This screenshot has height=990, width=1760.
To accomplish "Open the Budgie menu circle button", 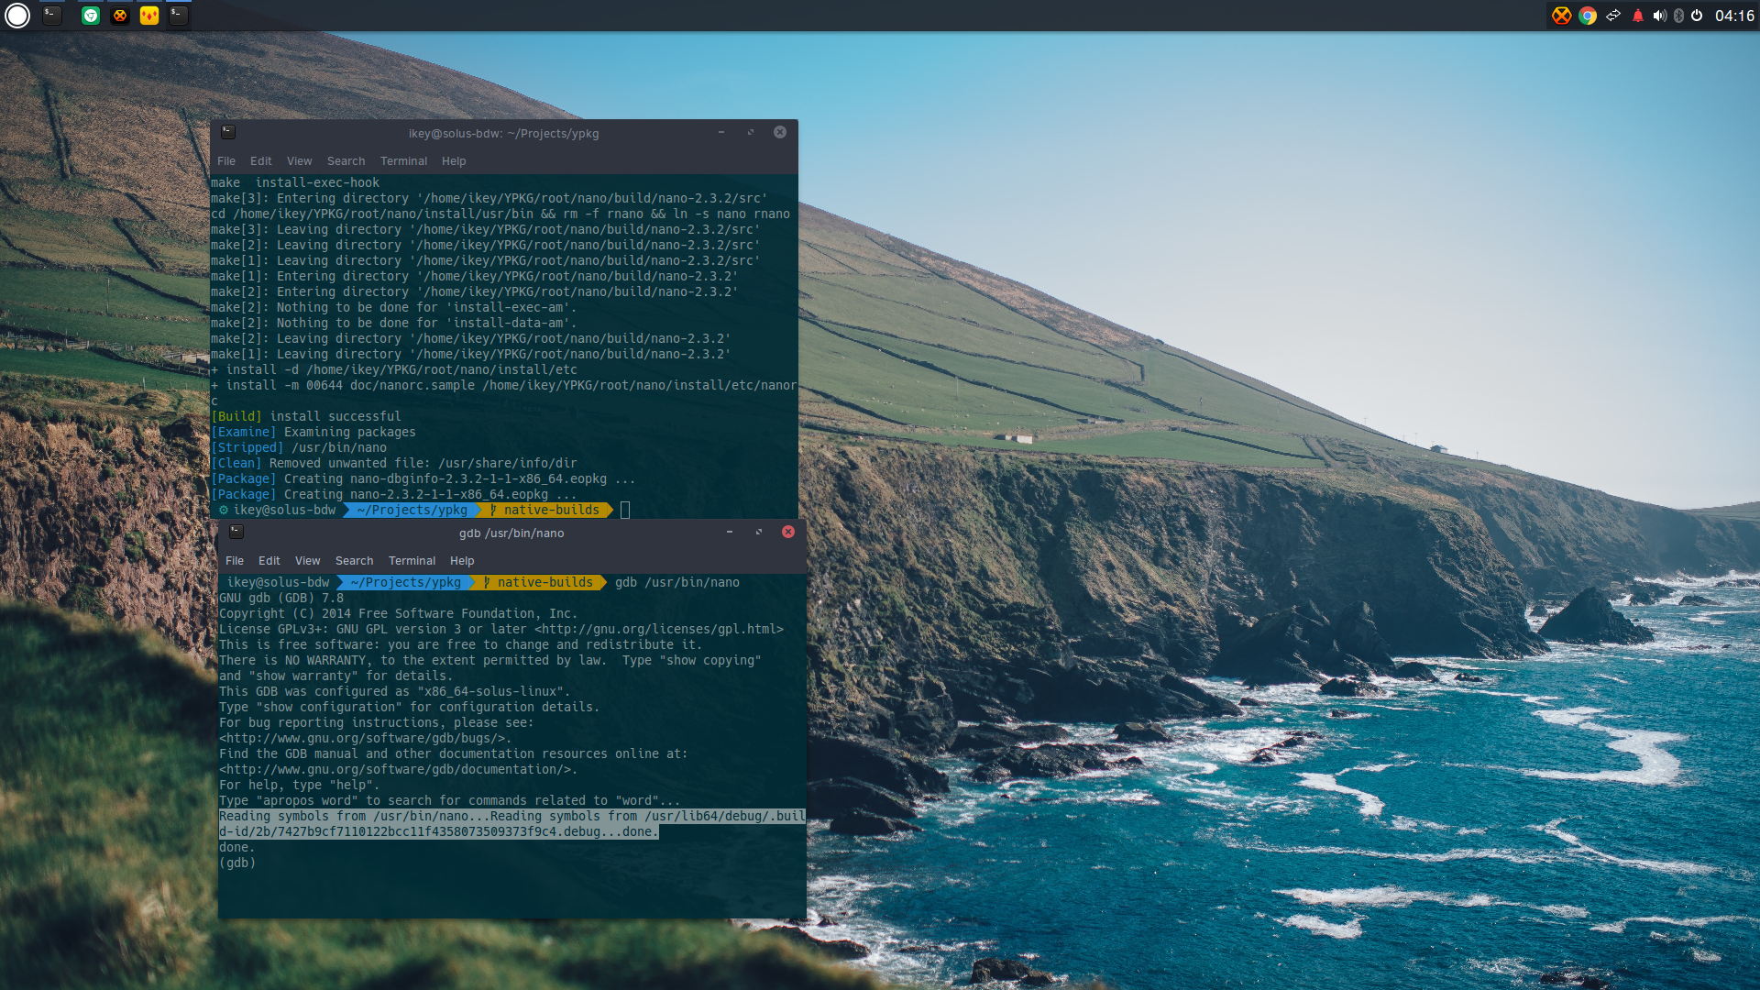I will [x=17, y=16].
